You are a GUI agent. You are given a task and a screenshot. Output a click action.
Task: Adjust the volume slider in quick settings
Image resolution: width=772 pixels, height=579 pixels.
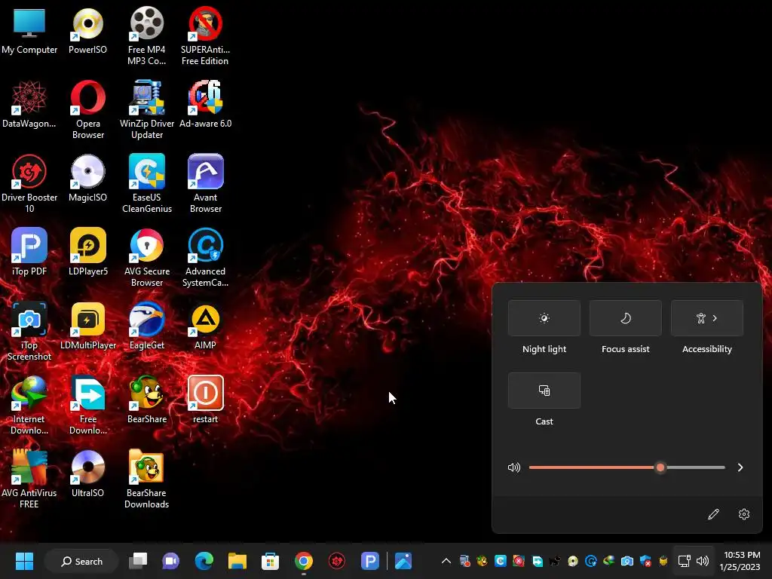626,467
